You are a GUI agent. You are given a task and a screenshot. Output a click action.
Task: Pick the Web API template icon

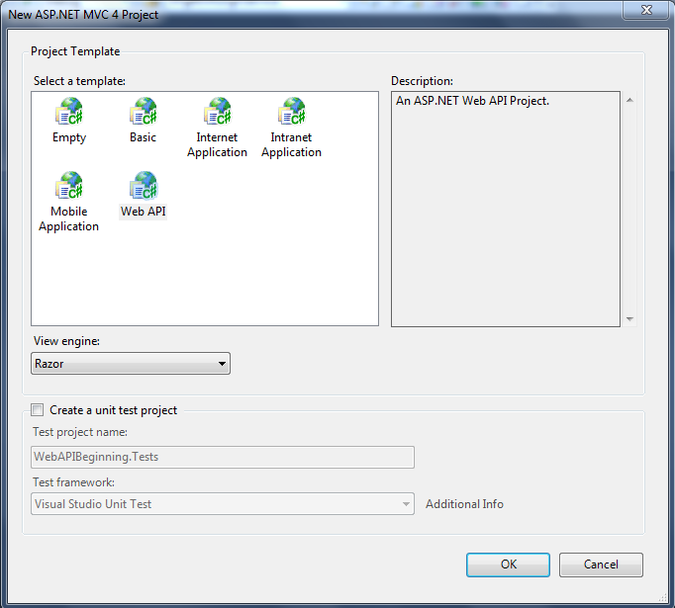click(144, 185)
